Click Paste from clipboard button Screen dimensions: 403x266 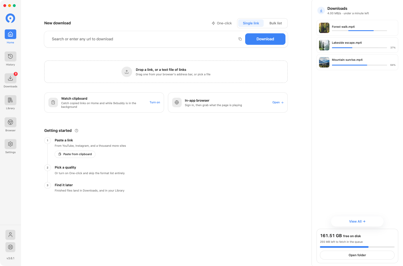click(x=75, y=154)
